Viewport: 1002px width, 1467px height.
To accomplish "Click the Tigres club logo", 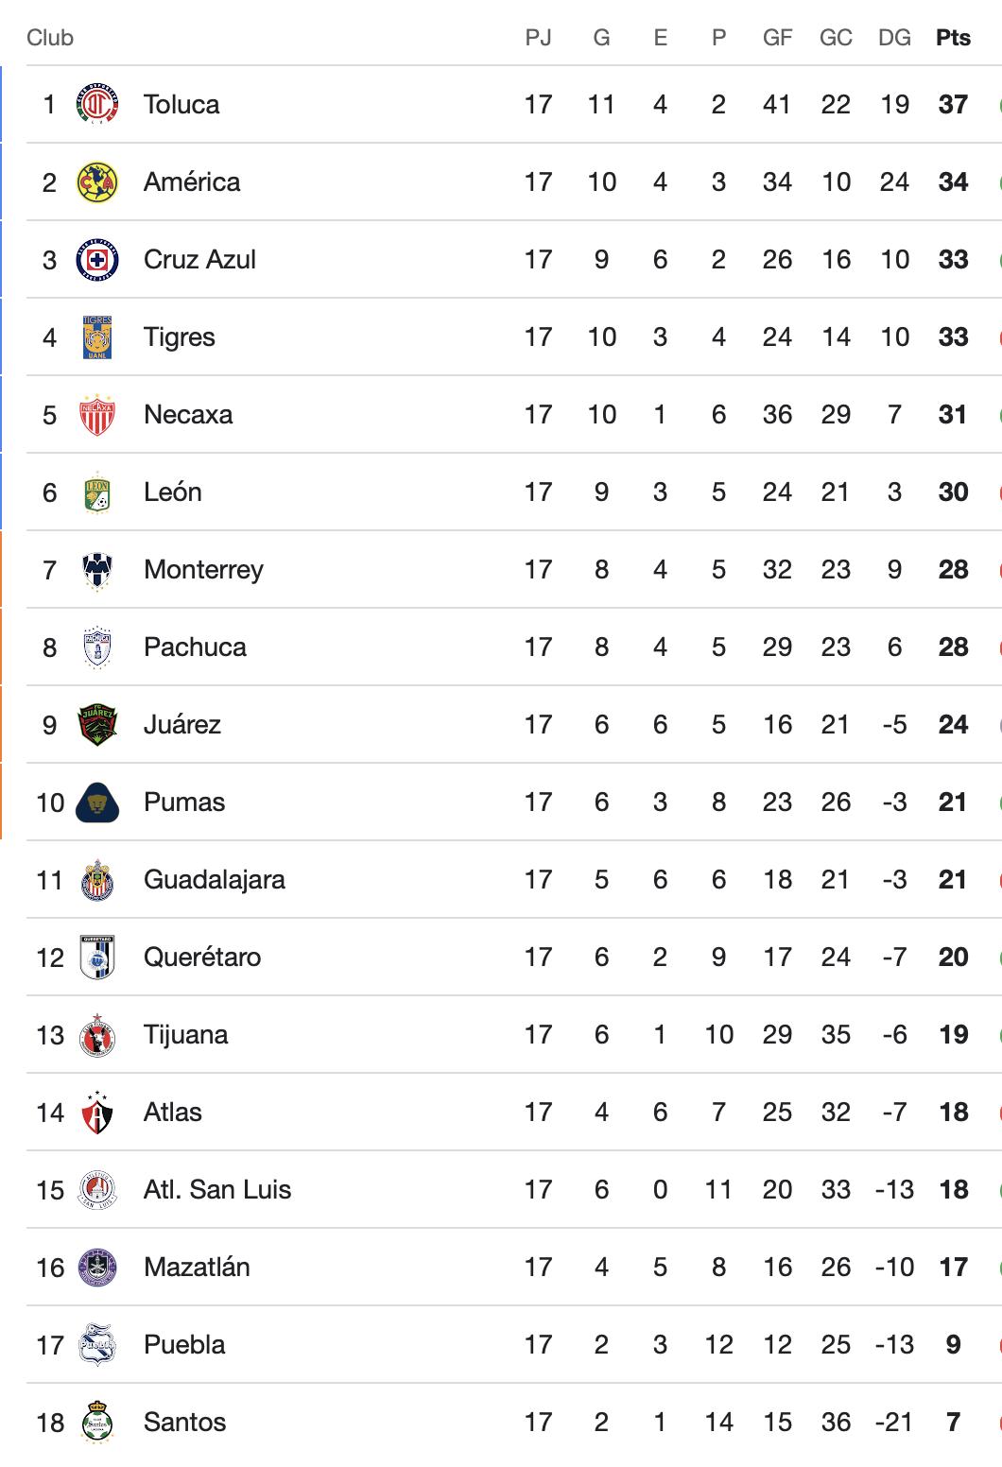I will (97, 337).
